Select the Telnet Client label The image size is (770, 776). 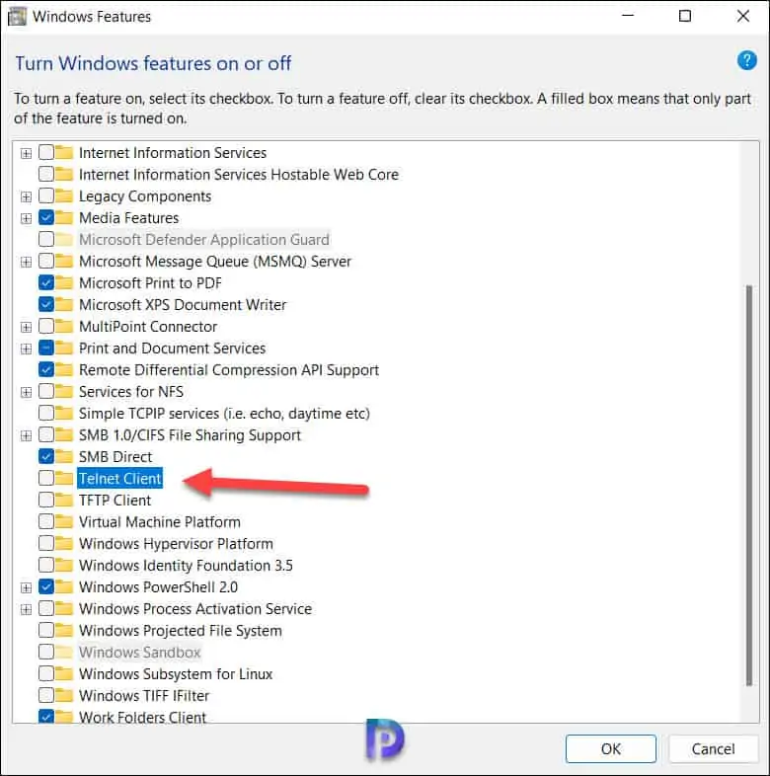[119, 478]
